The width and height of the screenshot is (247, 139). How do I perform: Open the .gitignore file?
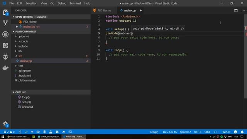(x=51, y=71)
